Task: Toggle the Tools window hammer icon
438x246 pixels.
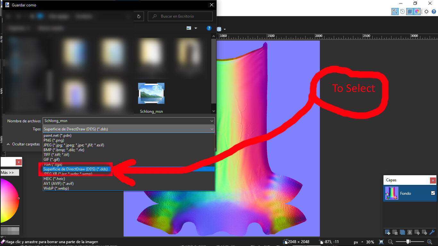Action: [395, 12]
